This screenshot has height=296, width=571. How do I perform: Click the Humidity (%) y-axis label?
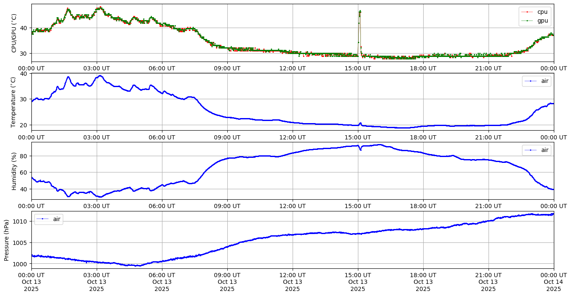[x=14, y=171]
